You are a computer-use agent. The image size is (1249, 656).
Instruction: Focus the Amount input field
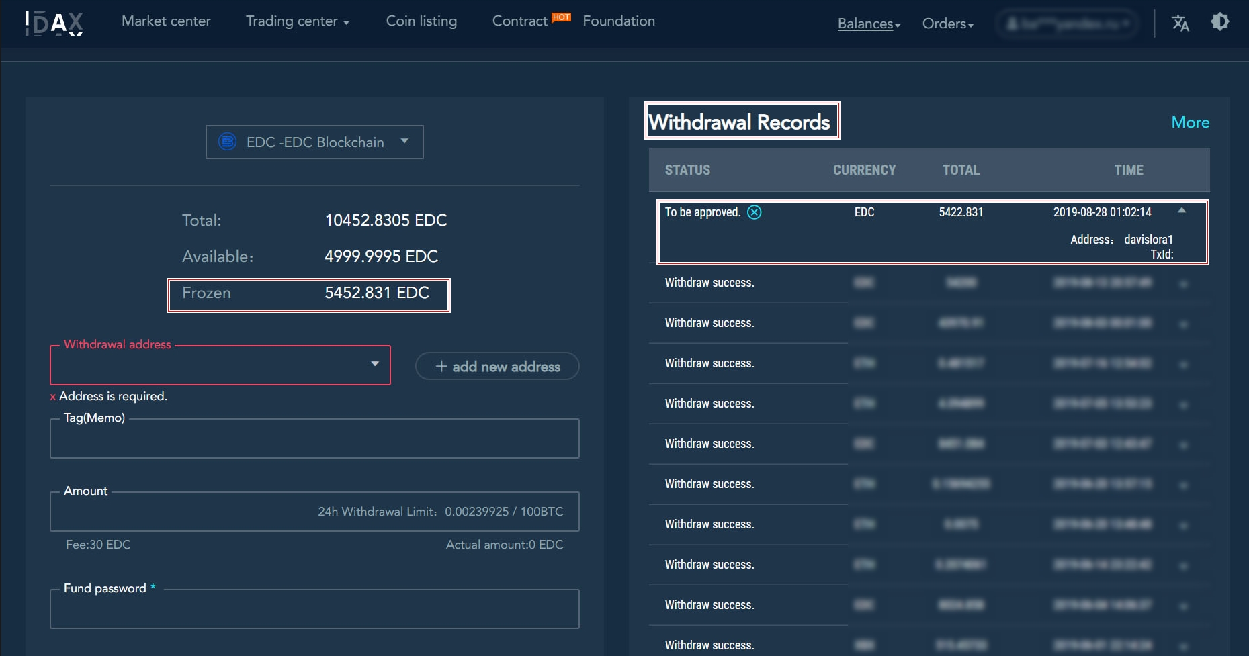click(314, 512)
